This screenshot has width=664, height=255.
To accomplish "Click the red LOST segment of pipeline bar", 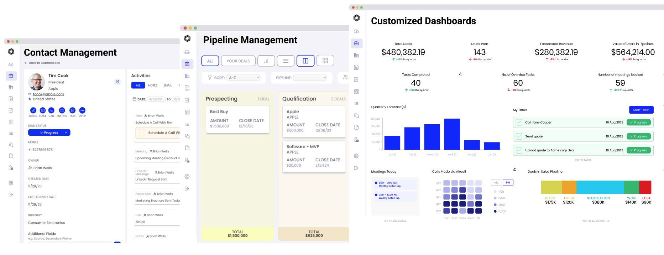I will (x=645, y=187).
